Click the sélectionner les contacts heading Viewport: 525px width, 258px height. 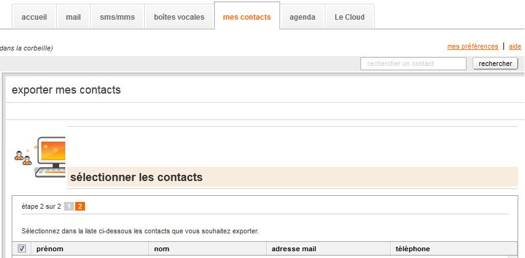(x=137, y=177)
